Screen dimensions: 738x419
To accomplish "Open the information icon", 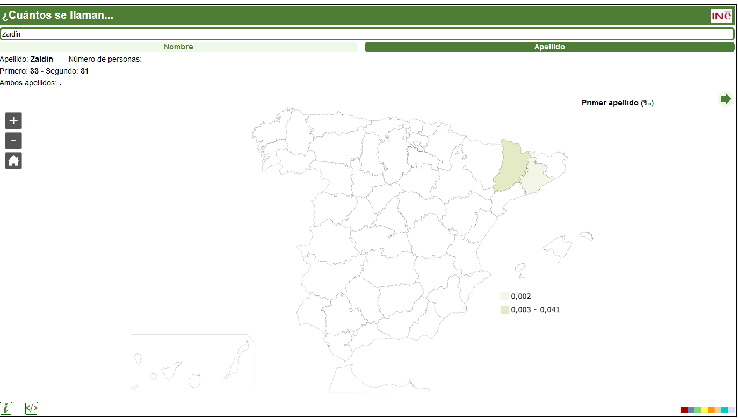I will click(6, 408).
